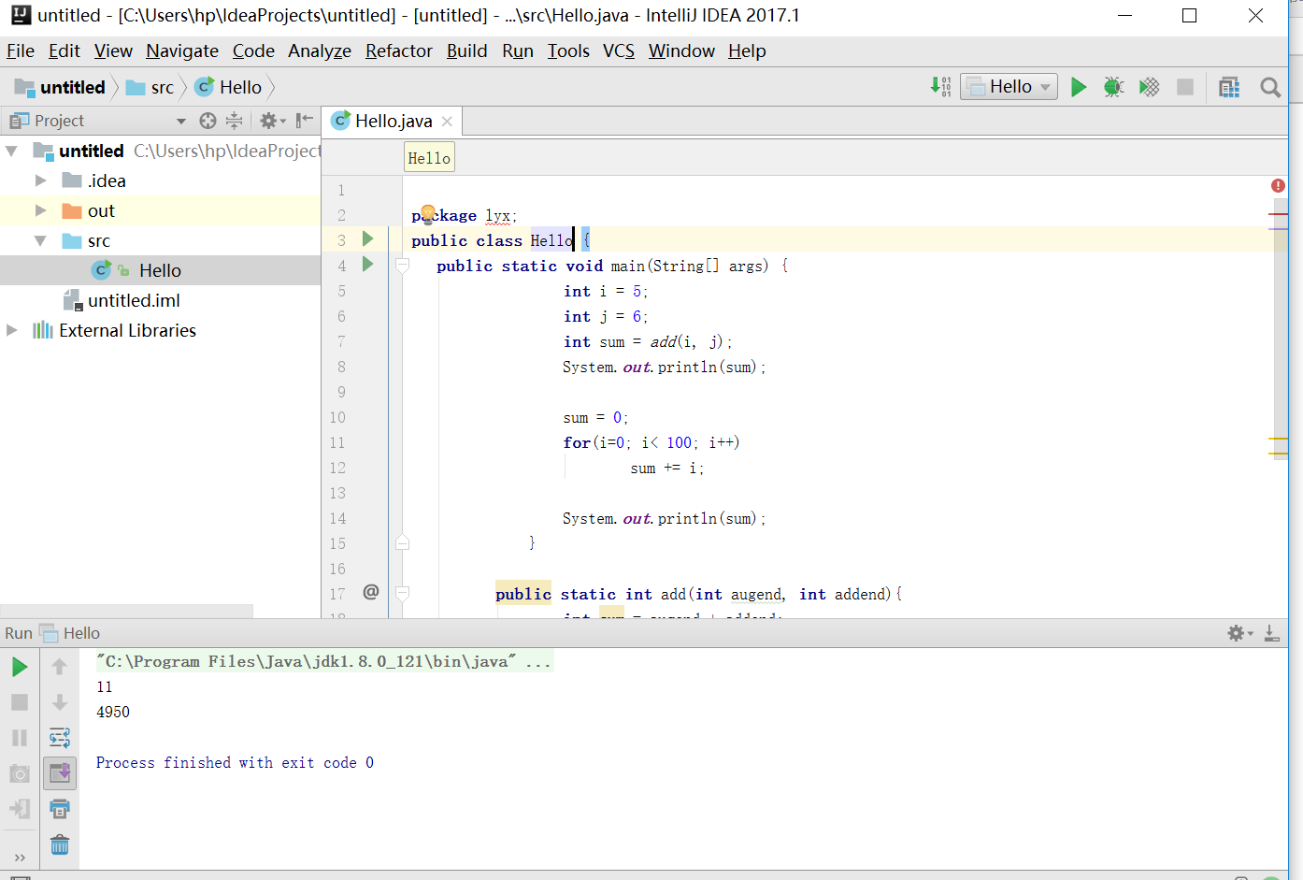Screen dimensions: 1303x880
Task: Click the Exit icon in Run panel
Action: pyautogui.click(x=20, y=809)
